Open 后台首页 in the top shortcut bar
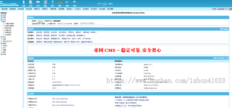 point(86,9)
